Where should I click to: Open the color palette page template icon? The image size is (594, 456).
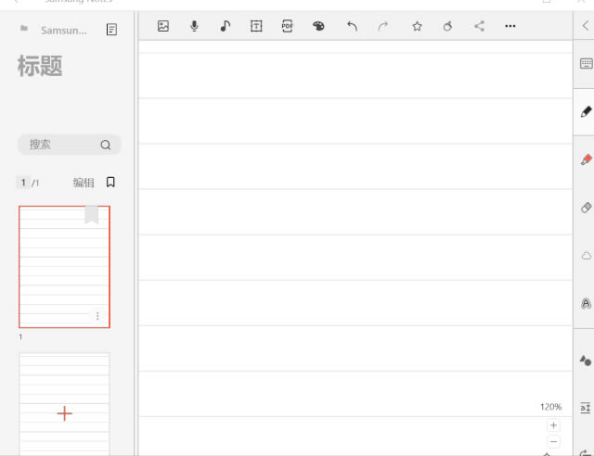[318, 26]
